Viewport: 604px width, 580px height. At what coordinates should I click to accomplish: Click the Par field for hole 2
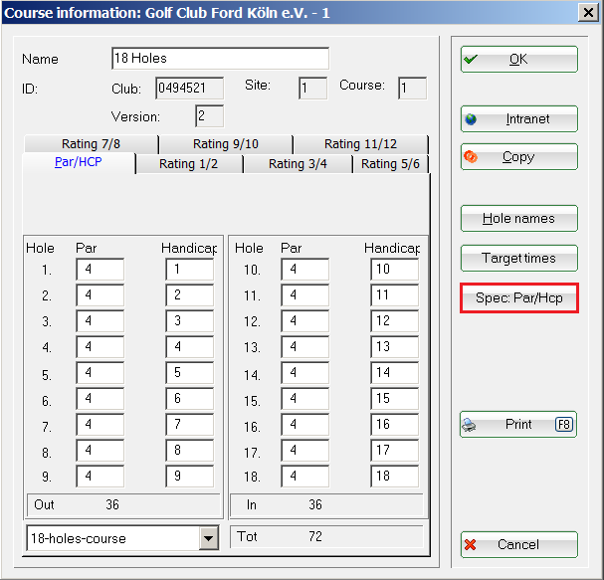(x=101, y=295)
